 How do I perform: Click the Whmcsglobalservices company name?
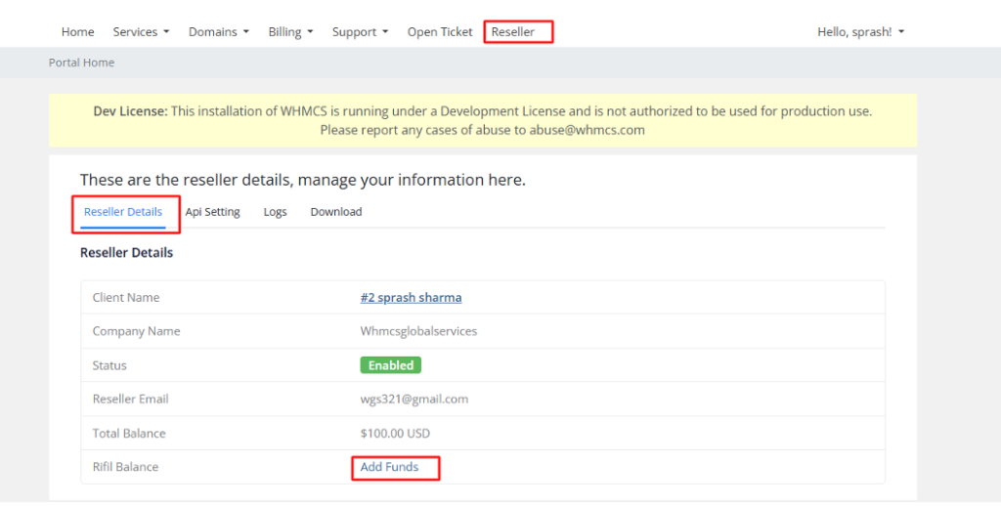418,331
